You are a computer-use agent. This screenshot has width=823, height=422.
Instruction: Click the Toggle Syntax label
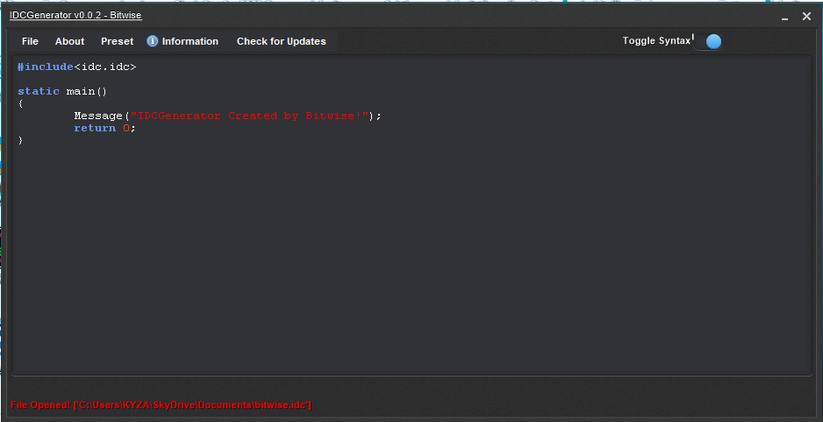click(656, 41)
